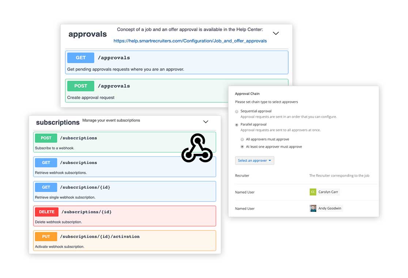The width and height of the screenshot is (408, 278).
Task: Click the approvals section heading
Action: (x=88, y=34)
